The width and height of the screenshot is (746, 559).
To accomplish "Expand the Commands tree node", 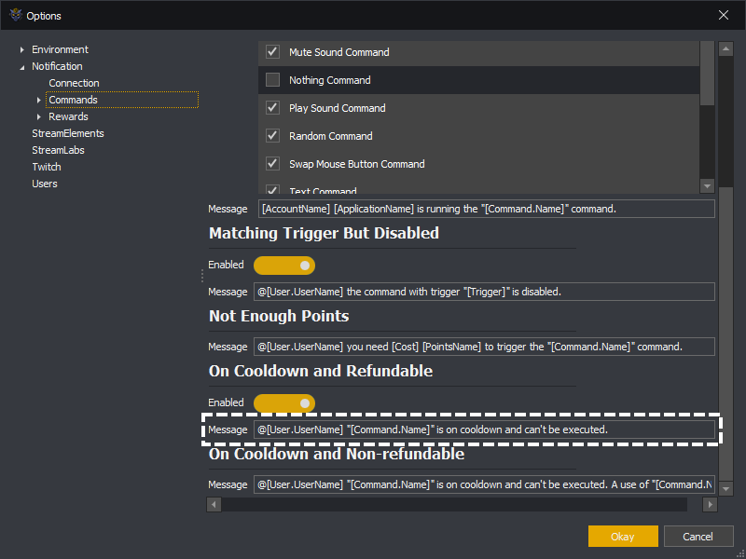I will pos(39,100).
